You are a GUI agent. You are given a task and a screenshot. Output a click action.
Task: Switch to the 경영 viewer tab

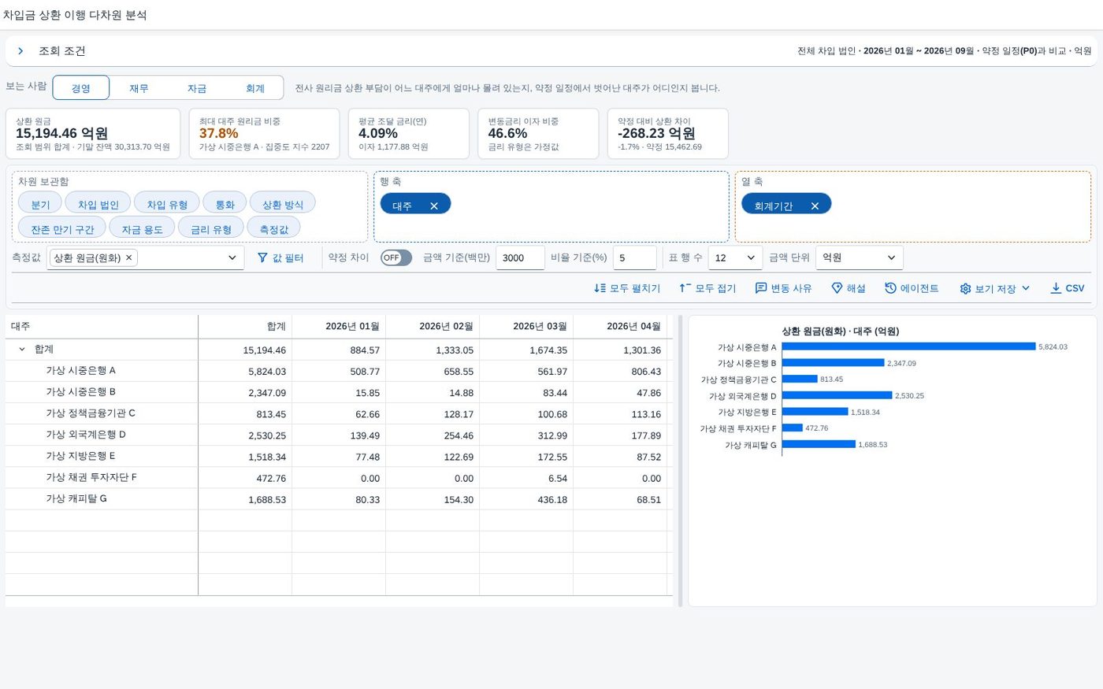[x=81, y=88]
